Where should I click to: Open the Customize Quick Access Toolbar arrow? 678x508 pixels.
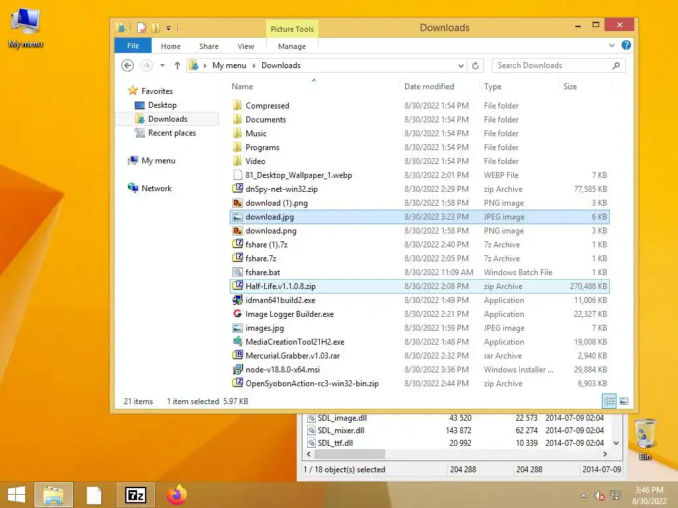168,28
